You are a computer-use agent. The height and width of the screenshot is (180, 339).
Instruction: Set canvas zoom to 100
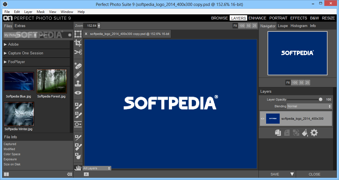pos(242,26)
